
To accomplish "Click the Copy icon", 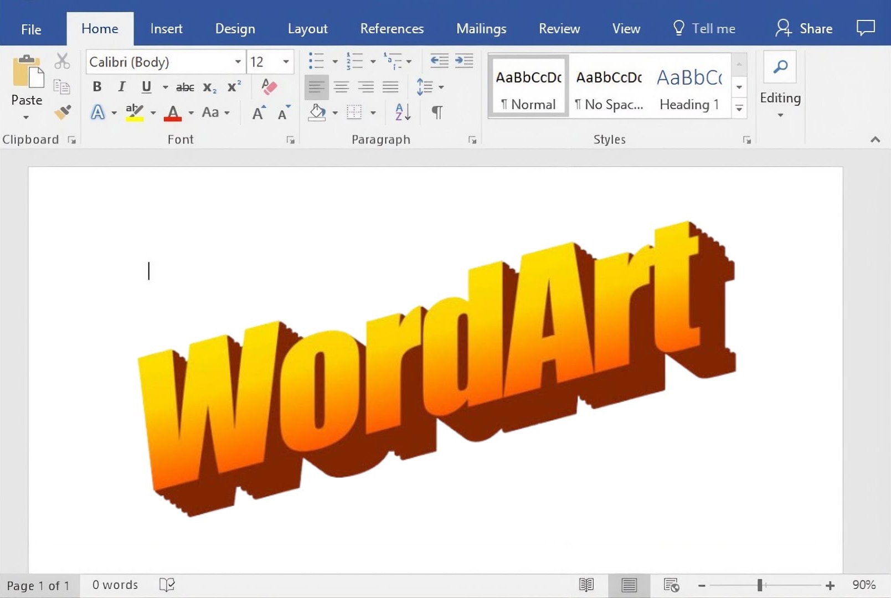I will 62,87.
